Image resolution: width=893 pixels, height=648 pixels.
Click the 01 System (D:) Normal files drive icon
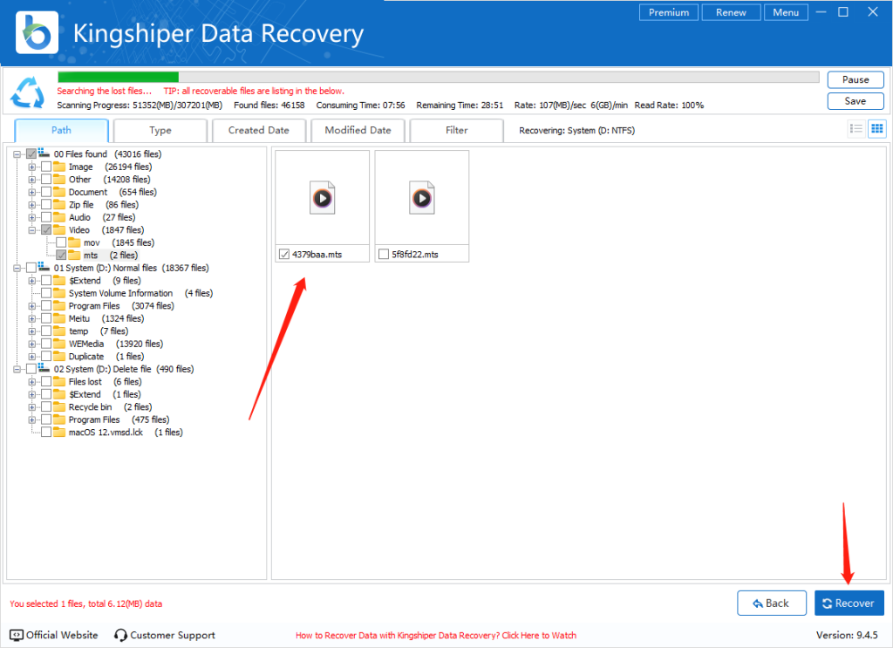pos(44,267)
